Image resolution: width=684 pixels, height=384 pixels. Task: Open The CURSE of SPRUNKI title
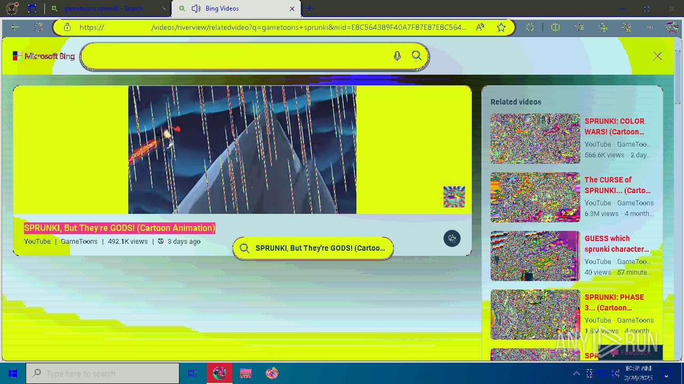tap(618, 185)
